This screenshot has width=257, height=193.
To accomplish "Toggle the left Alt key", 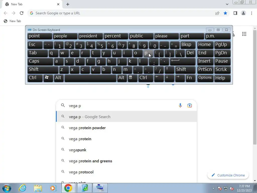I will click(59, 78).
